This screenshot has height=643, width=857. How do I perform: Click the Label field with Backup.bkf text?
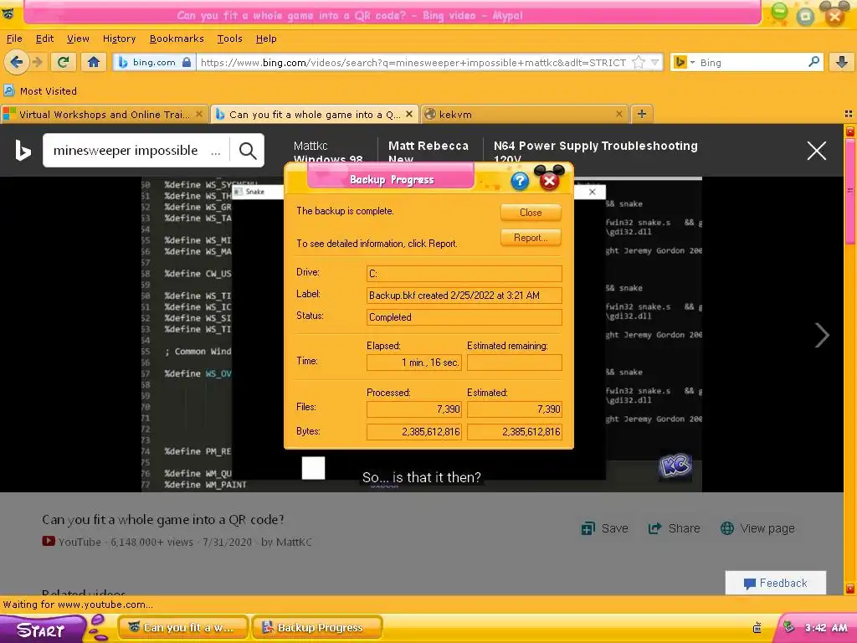(x=464, y=296)
